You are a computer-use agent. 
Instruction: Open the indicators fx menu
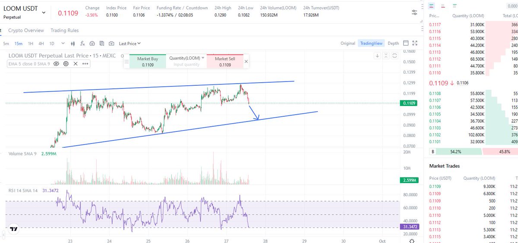(82, 44)
